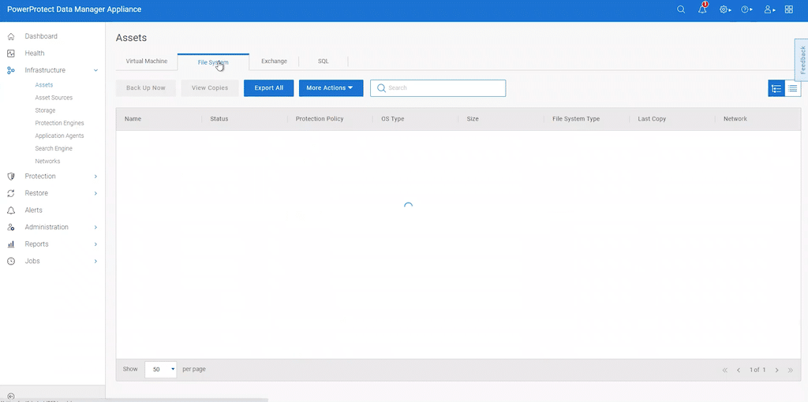
Task: Sort by the Status column header
Action: click(x=219, y=119)
